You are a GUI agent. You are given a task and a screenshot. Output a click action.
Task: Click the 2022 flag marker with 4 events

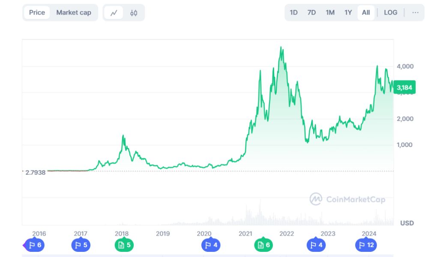[x=316, y=245]
